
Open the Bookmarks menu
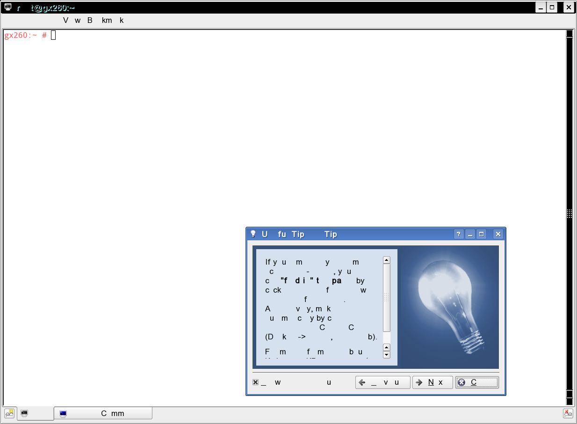(90, 21)
